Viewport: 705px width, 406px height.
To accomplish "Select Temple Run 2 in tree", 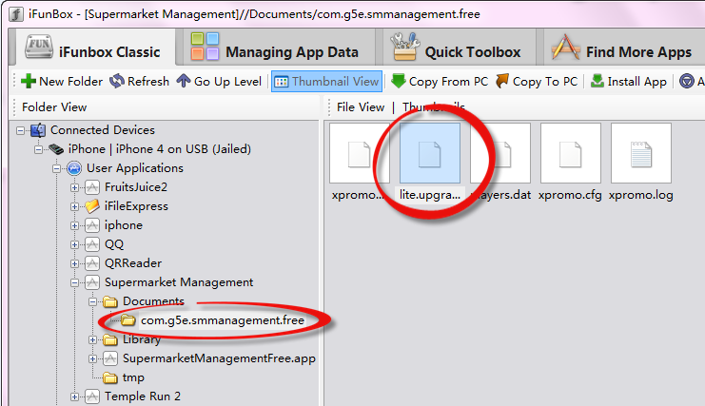I will point(143,396).
